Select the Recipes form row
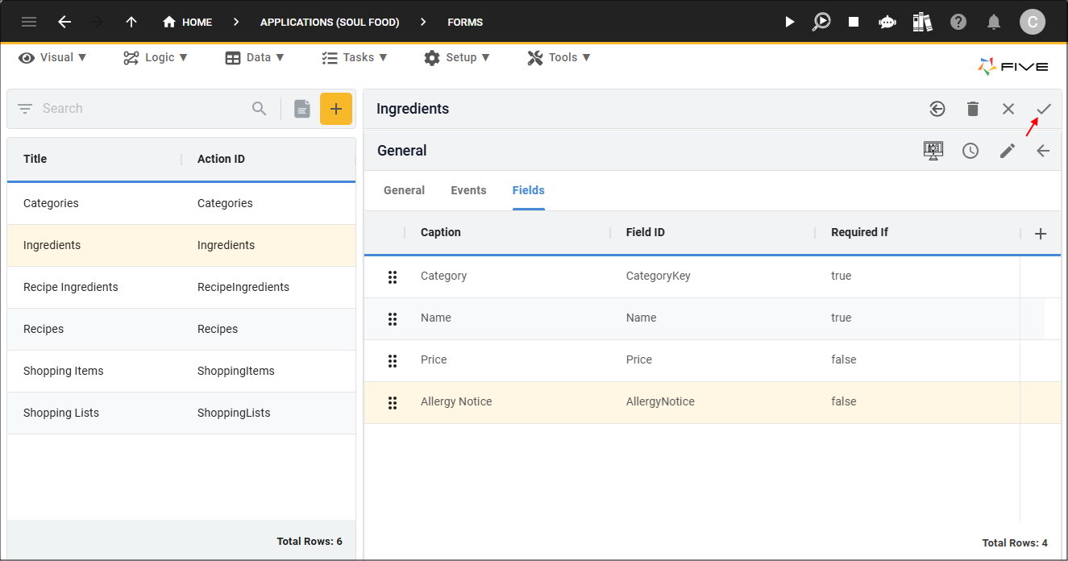1068x561 pixels. pos(181,329)
